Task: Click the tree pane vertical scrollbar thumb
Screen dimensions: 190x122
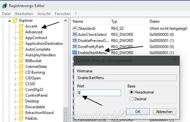Action: pos(66,115)
